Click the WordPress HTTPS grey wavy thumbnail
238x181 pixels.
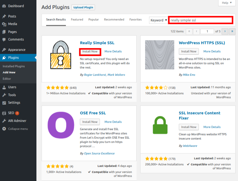[160, 55]
